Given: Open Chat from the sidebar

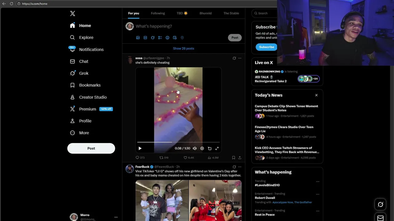Looking at the screenshot, I should click(x=79, y=61).
